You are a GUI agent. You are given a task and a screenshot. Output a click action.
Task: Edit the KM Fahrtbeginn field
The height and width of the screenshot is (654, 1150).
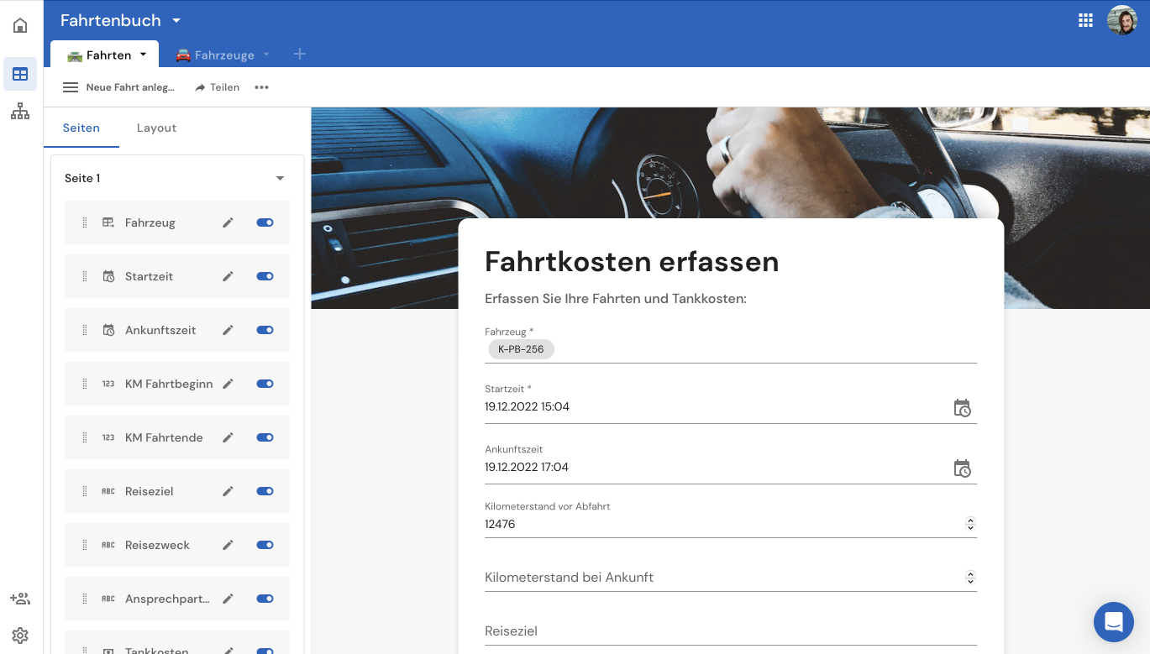tap(228, 384)
